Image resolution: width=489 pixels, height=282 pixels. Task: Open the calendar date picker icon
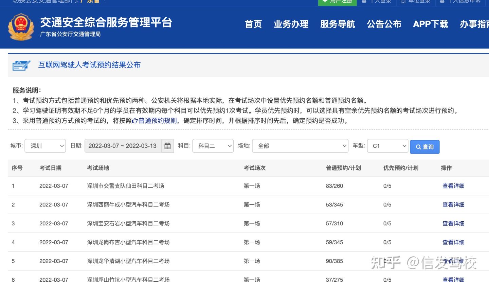click(x=168, y=146)
